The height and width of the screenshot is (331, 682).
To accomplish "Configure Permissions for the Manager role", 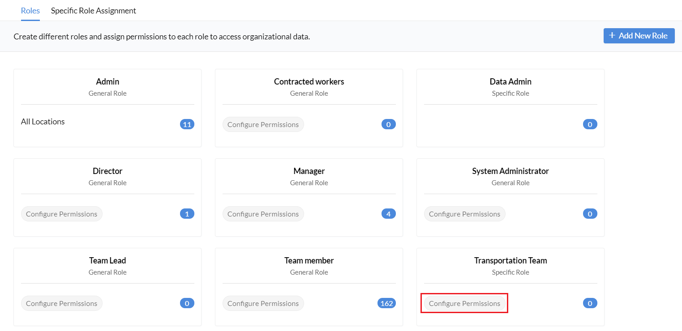I will pos(263,214).
